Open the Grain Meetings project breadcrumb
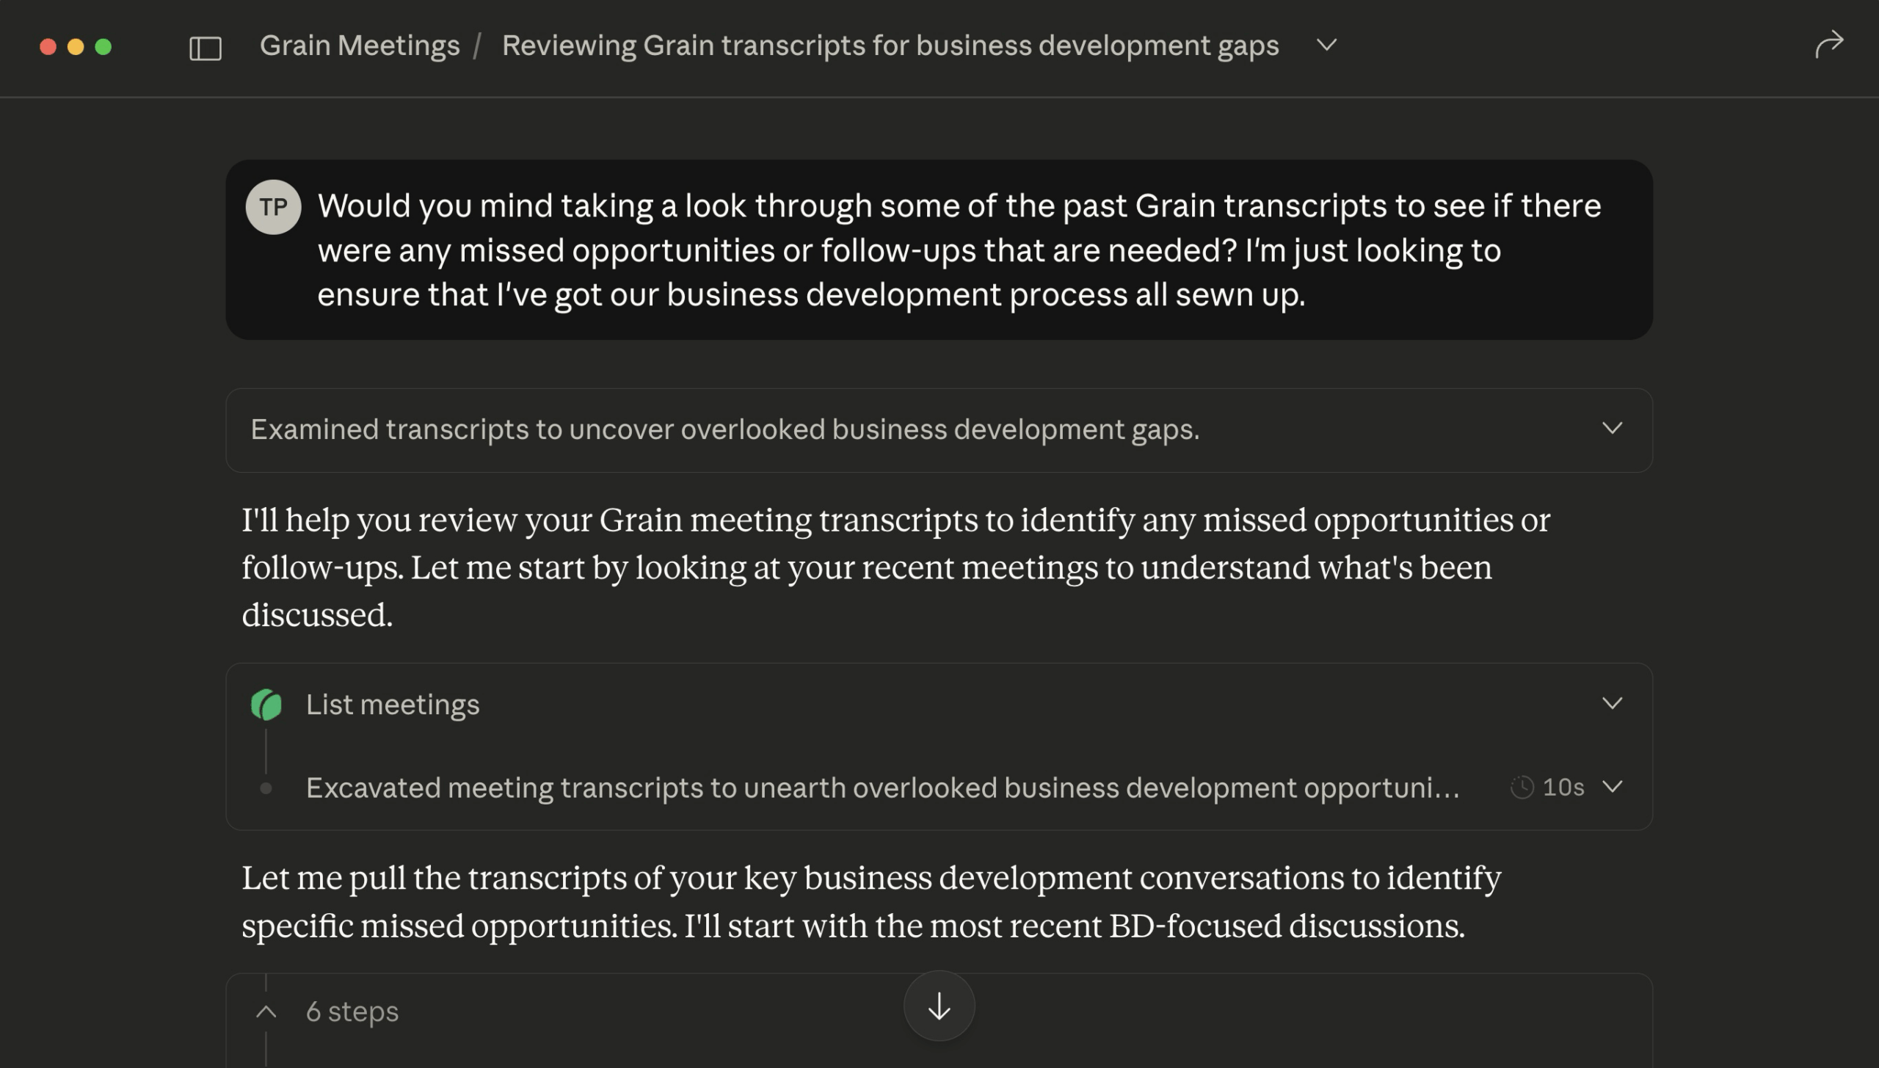The height and width of the screenshot is (1068, 1879). click(360, 46)
